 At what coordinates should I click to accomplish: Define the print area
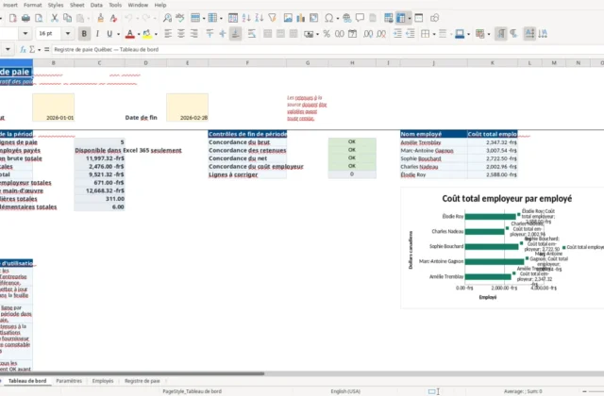(x=388, y=18)
